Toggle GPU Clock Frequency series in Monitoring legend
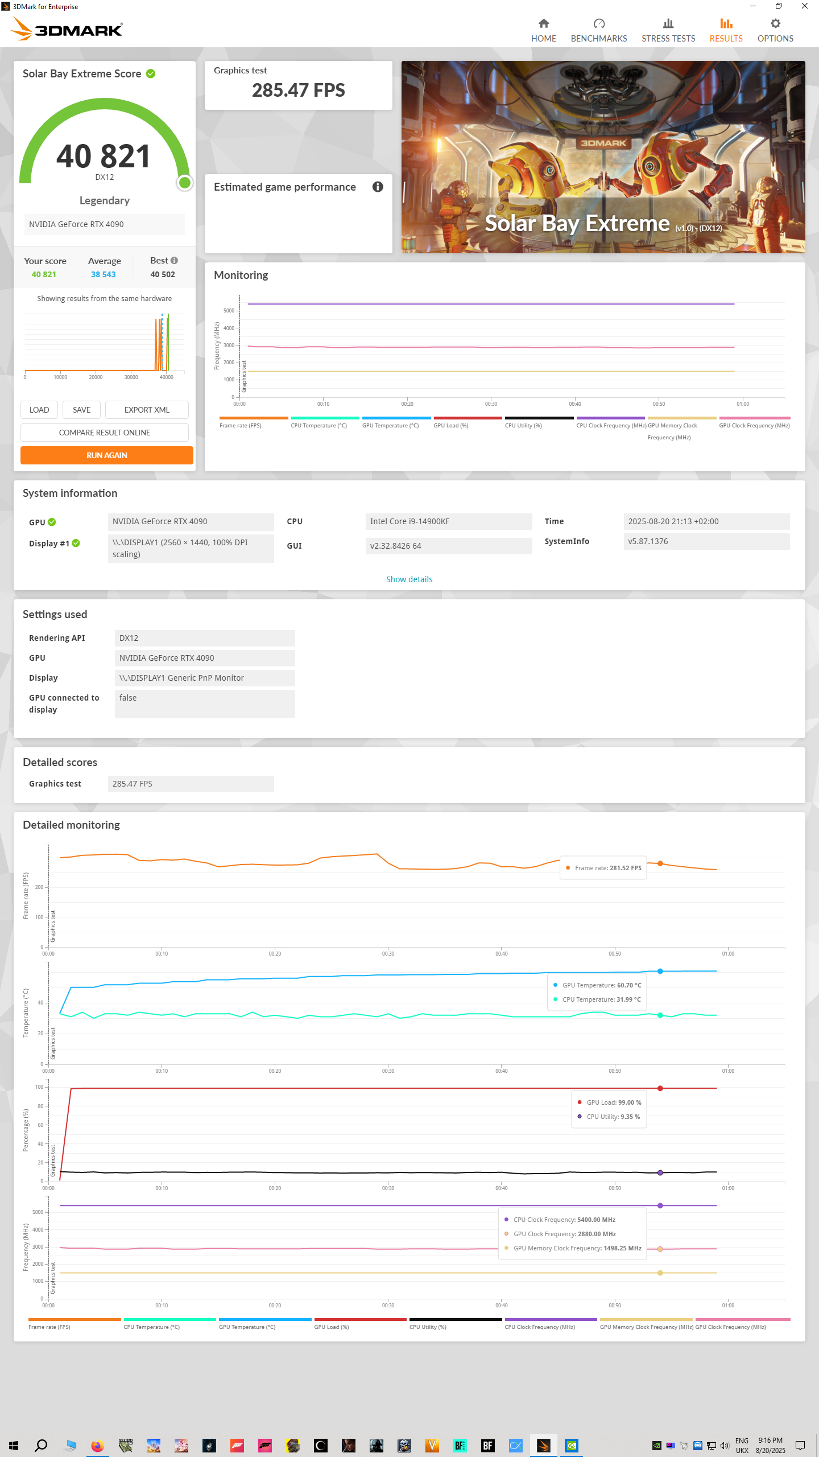 pyautogui.click(x=754, y=422)
